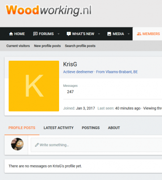Screen dimensions: 162x180
Task: Switch to the Profile Posts tab
Action: pyautogui.click(x=22, y=128)
